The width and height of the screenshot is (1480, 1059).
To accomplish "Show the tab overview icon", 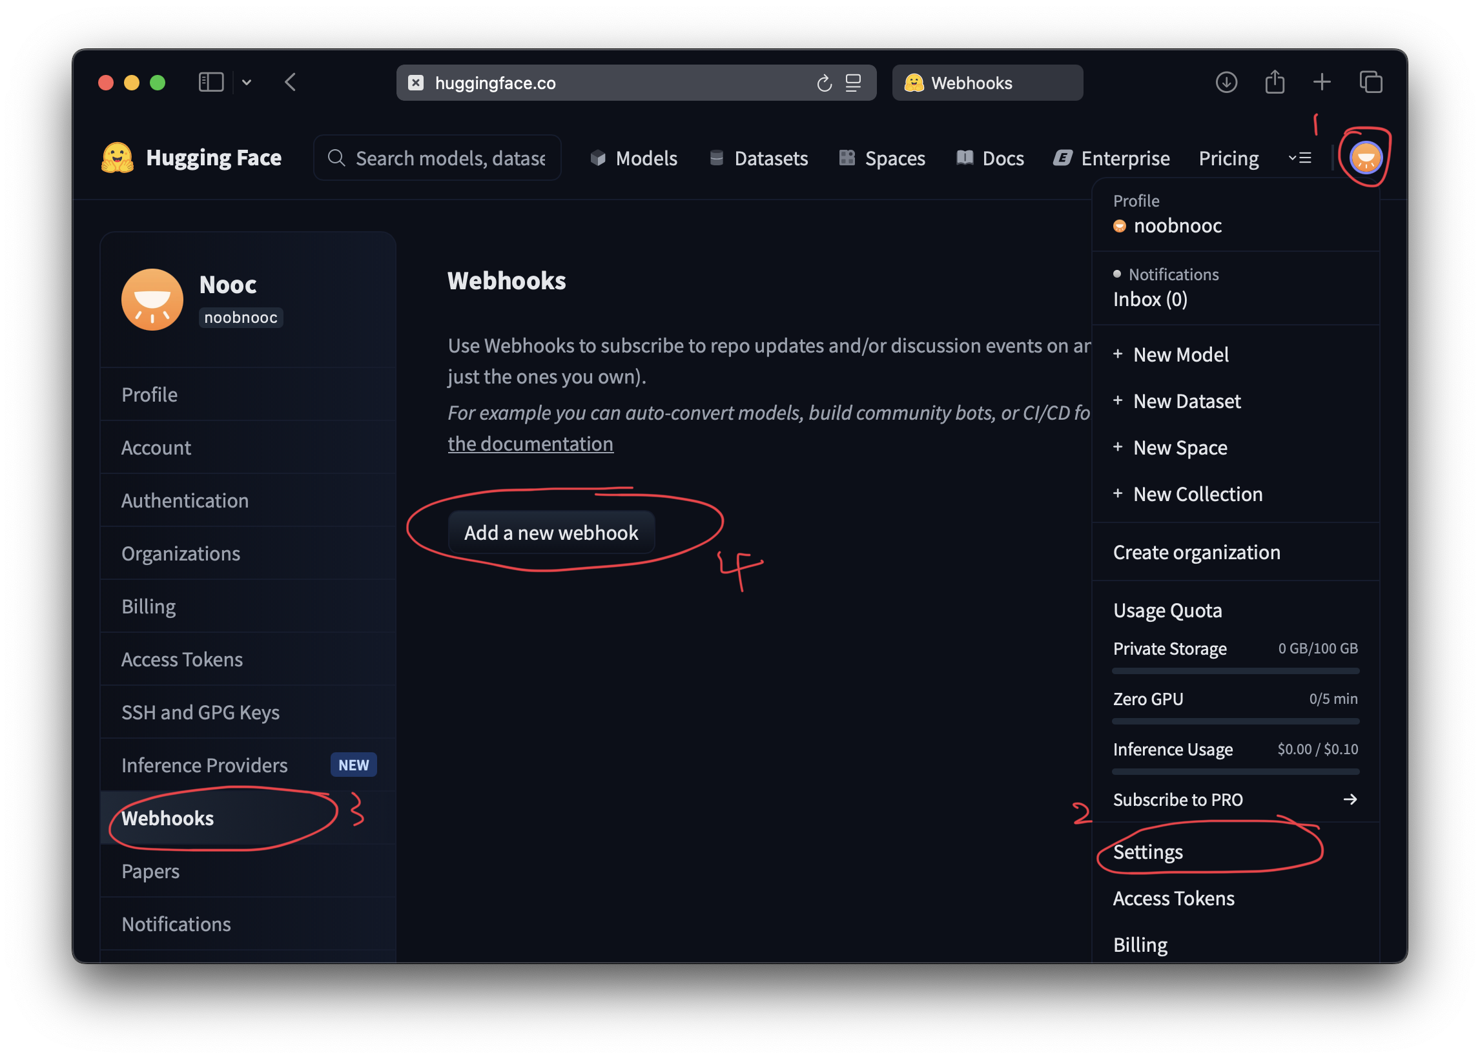I will coord(1370,82).
